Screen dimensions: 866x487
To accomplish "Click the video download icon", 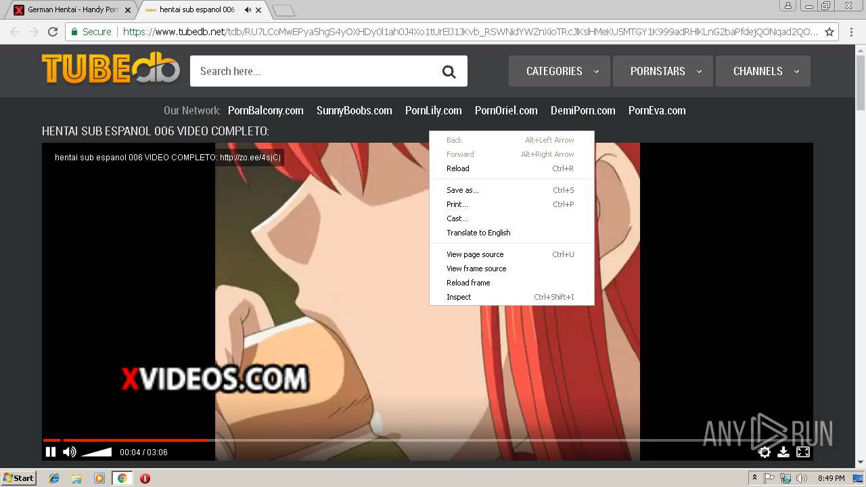I will click(783, 452).
